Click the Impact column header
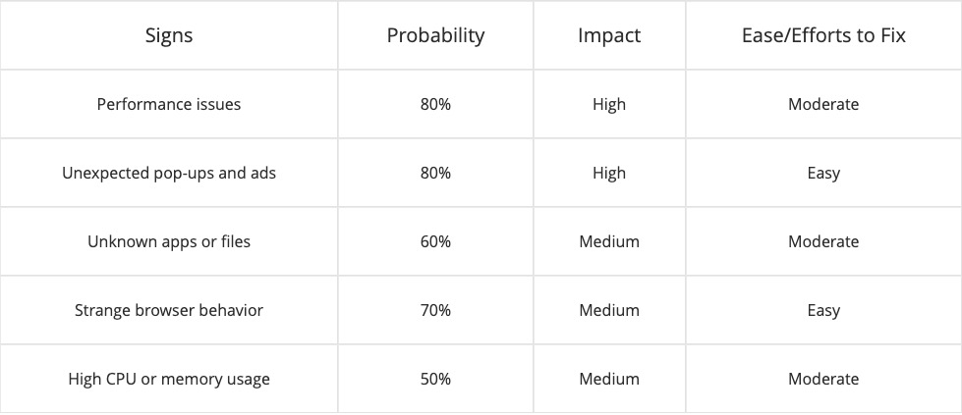Image resolution: width=962 pixels, height=415 pixels. click(609, 35)
